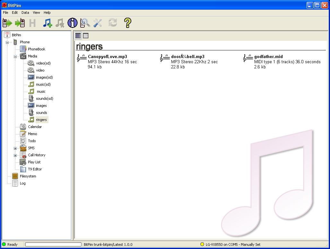This screenshot has height=249, width=330.
Task: Close the BitPim window
Action: click(x=324, y=5)
